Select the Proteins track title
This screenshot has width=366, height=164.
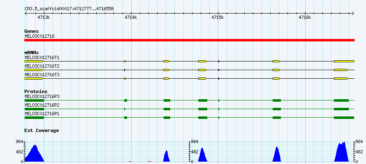[x=36, y=91]
